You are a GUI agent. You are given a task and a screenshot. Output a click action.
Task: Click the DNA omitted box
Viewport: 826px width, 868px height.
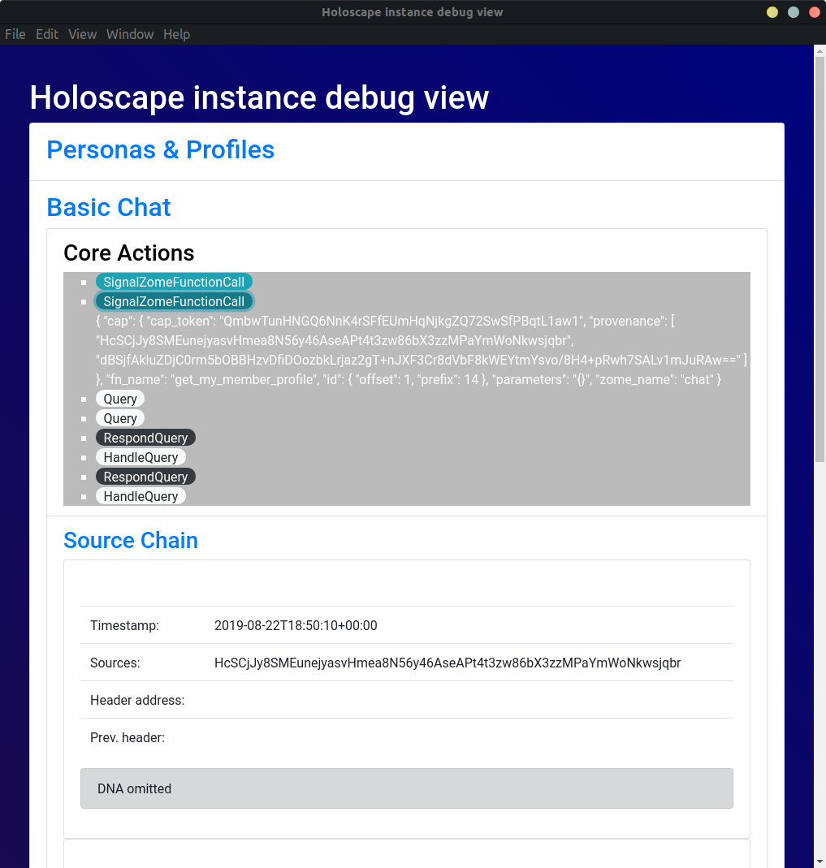[407, 788]
